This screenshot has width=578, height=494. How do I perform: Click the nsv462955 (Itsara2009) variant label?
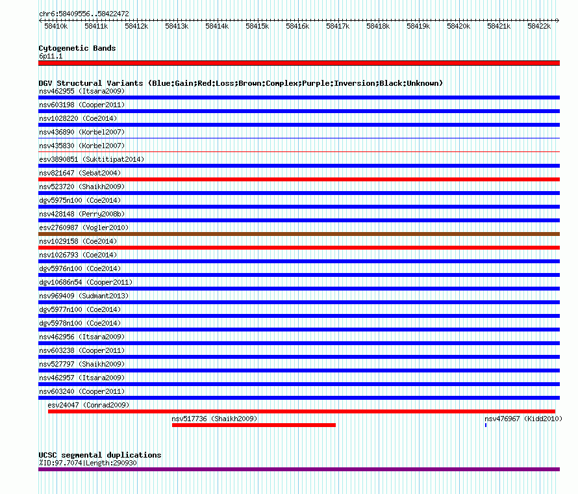(82, 91)
